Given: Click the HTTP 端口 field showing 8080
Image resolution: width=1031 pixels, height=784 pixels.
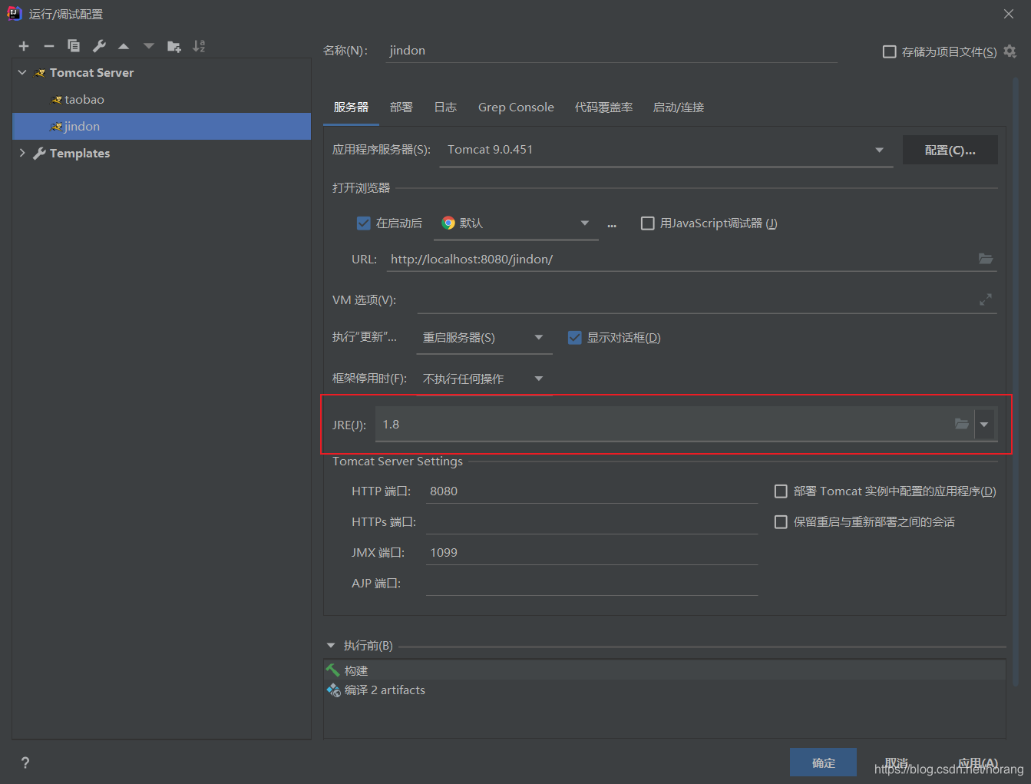Looking at the screenshot, I should pos(592,491).
